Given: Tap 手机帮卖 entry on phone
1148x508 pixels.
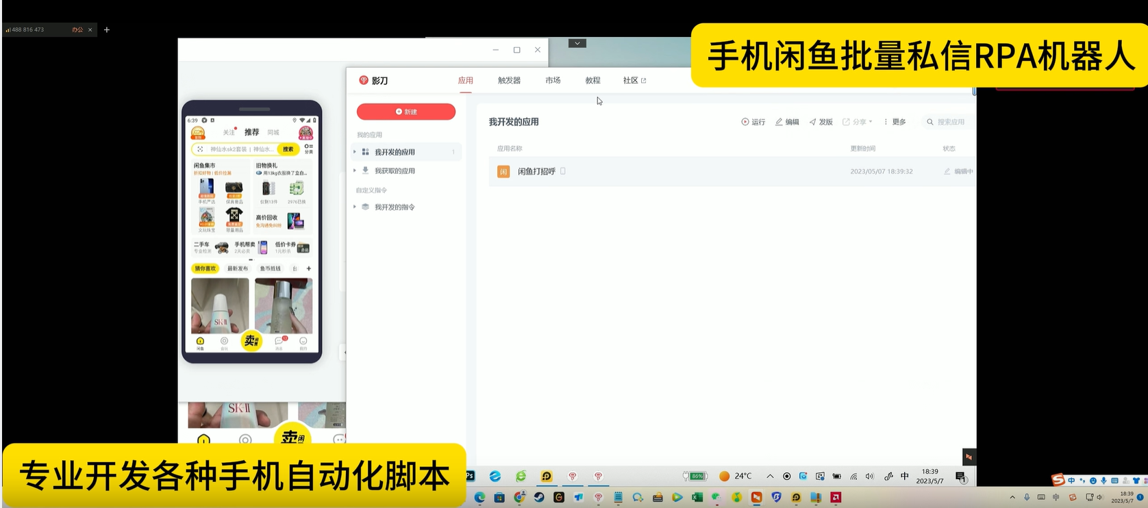Looking at the screenshot, I should (251, 247).
